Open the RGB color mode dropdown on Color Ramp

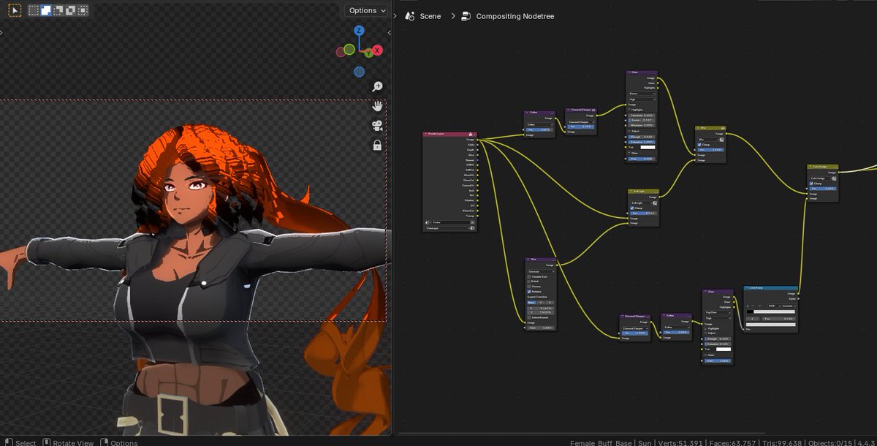[x=774, y=306]
